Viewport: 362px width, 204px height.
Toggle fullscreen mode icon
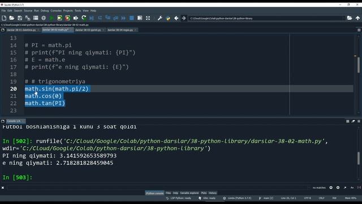pyautogui.click(x=148, y=18)
